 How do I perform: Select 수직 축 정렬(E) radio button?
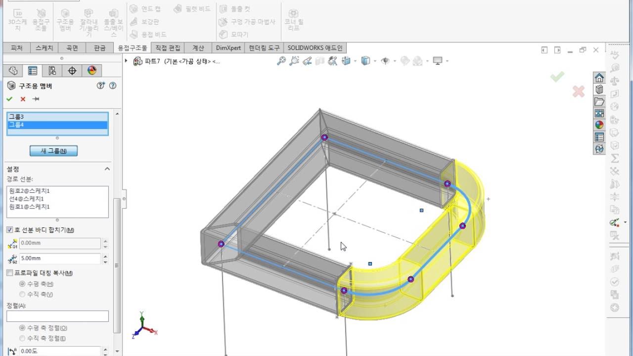[22, 338]
